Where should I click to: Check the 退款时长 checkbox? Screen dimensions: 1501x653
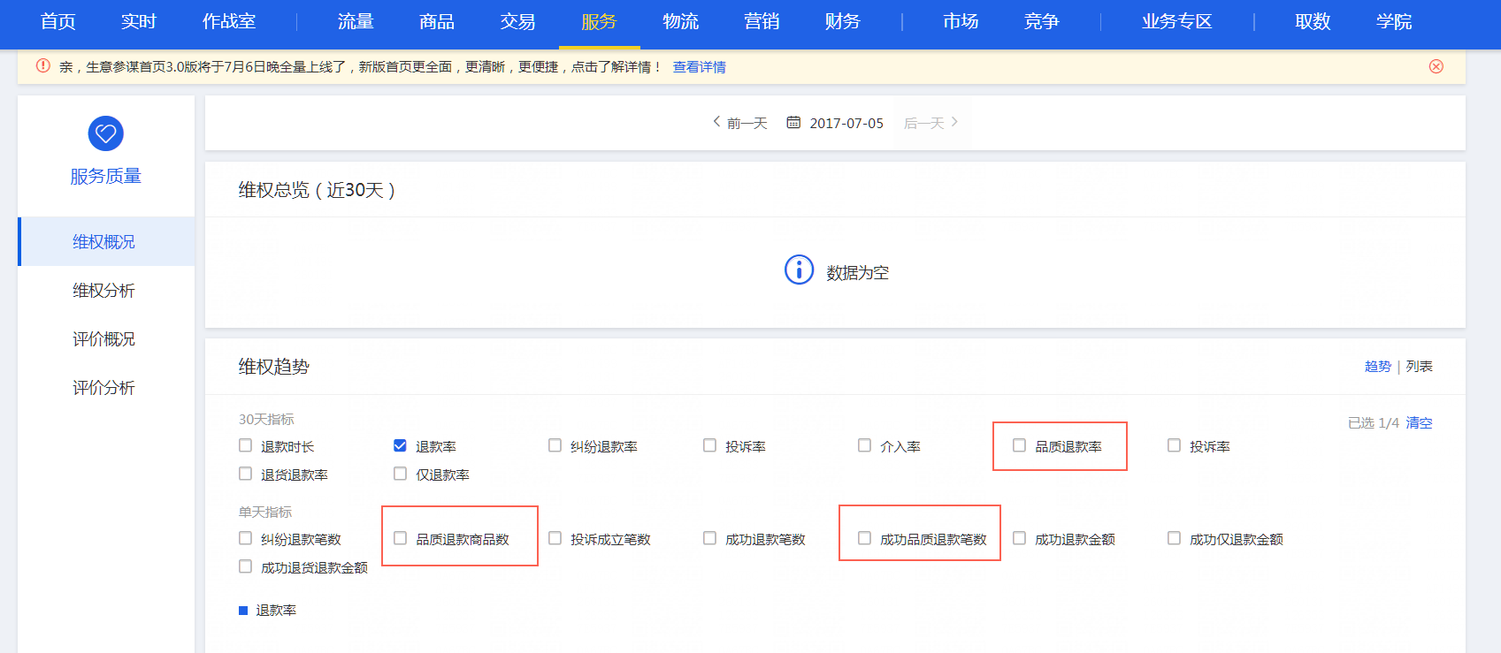245,445
